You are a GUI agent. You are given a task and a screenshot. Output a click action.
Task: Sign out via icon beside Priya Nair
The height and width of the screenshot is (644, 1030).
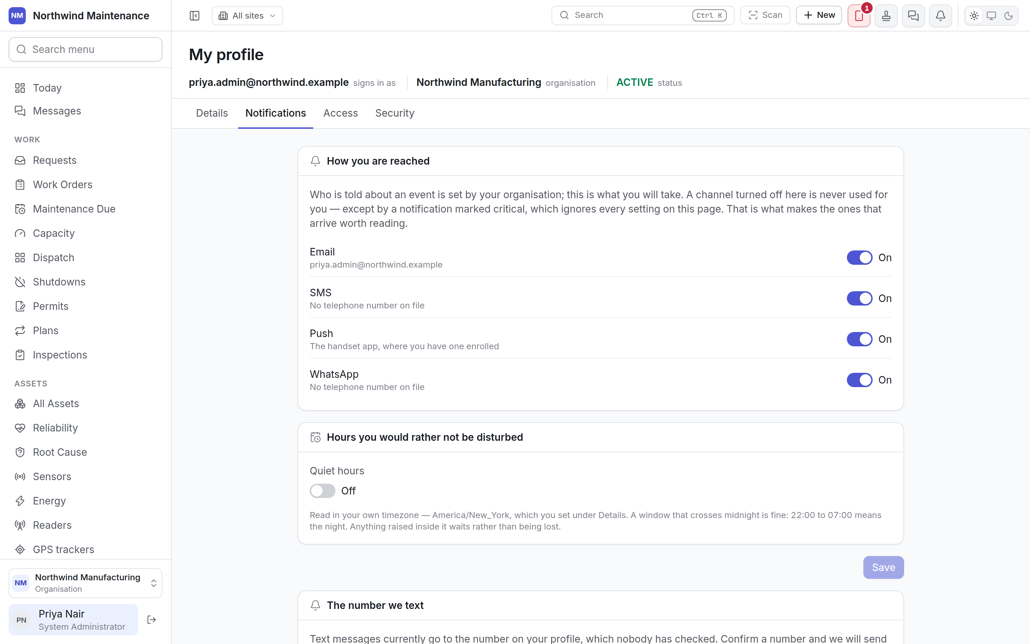(x=152, y=620)
